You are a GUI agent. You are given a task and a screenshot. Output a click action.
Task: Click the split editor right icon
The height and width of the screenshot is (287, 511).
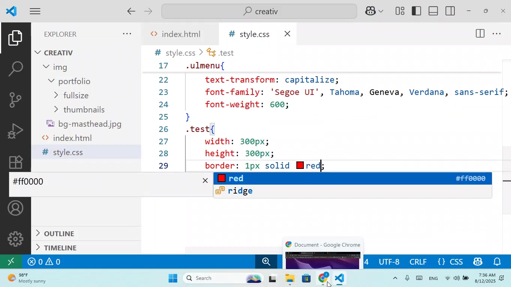480,34
